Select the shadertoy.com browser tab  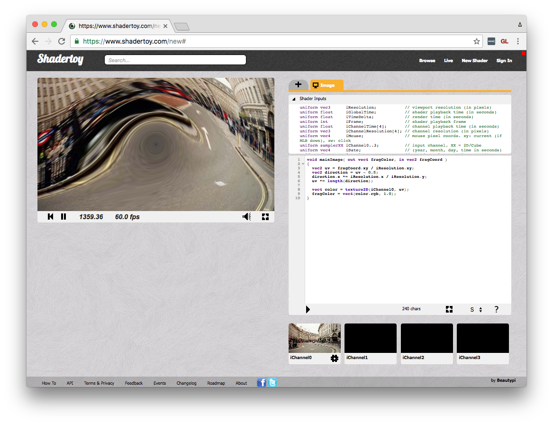click(x=118, y=26)
